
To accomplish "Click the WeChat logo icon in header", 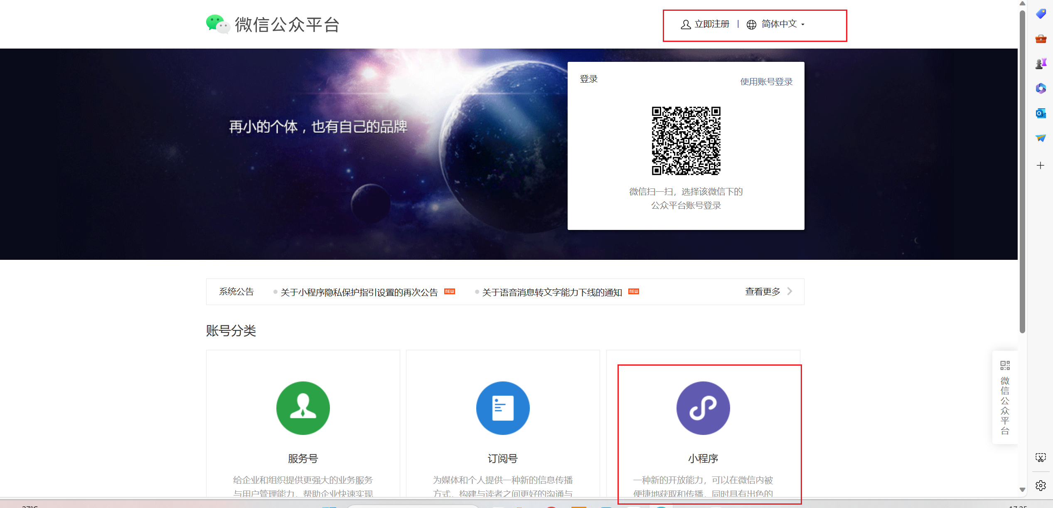I will pyautogui.click(x=217, y=24).
